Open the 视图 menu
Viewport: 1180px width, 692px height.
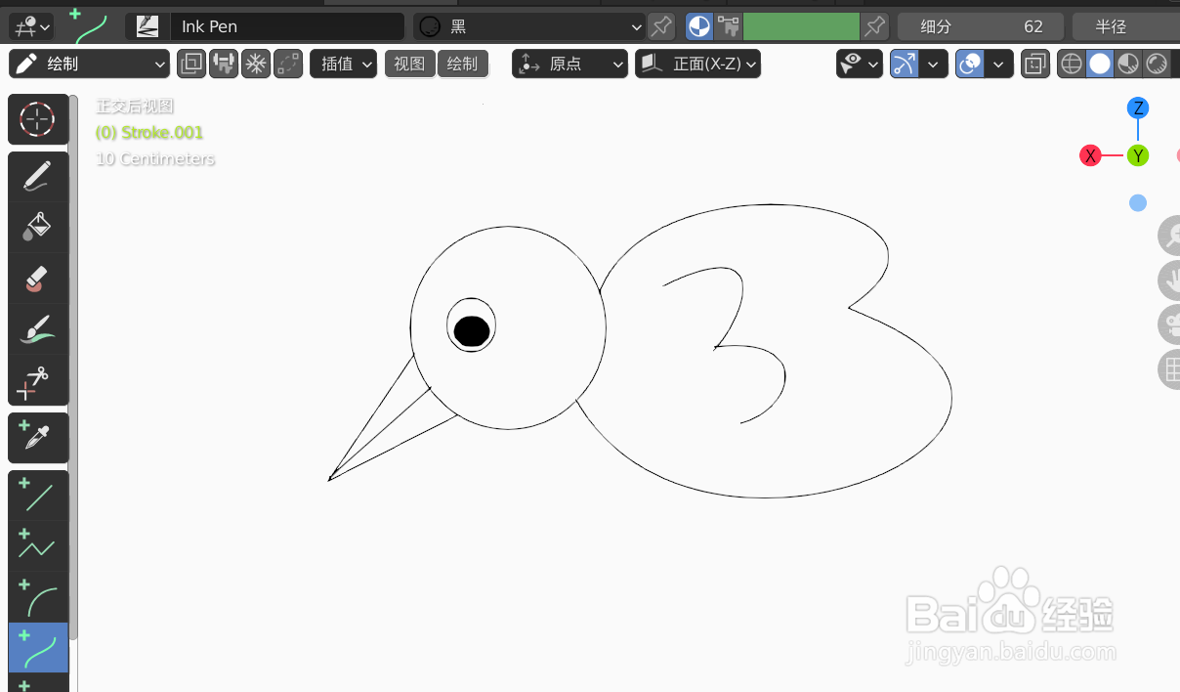point(409,64)
